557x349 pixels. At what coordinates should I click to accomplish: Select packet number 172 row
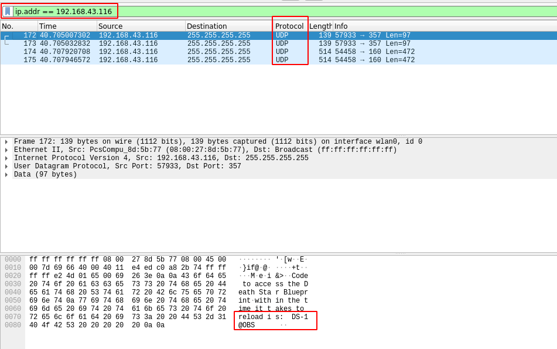[279, 35]
